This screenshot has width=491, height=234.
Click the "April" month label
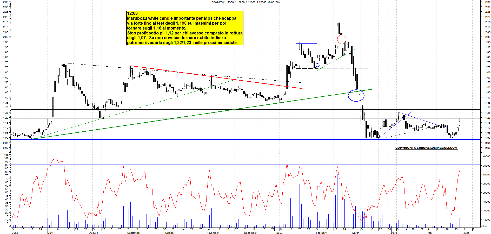coord(394,233)
